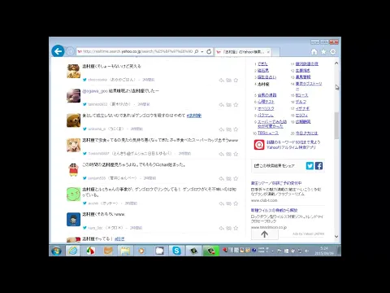Share the search results on Twitter

tap(310, 166)
